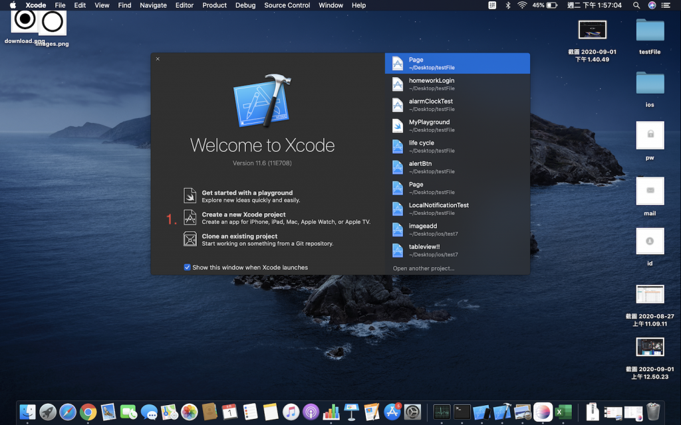Click the Bluetooth status icon
The height and width of the screenshot is (425, 681).
click(x=507, y=5)
